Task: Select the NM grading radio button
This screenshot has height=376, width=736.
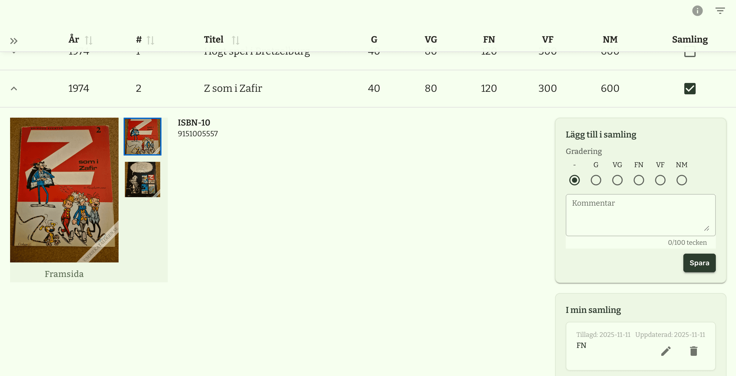Action: coord(681,180)
